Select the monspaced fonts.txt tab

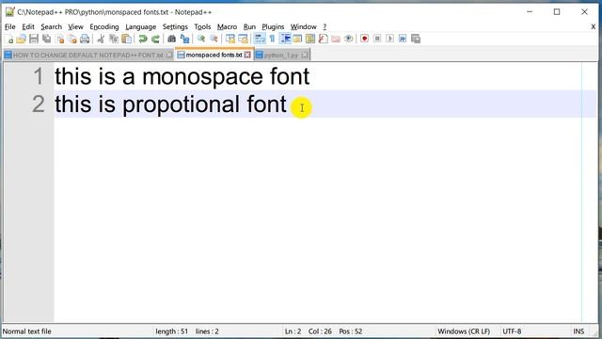click(x=214, y=55)
